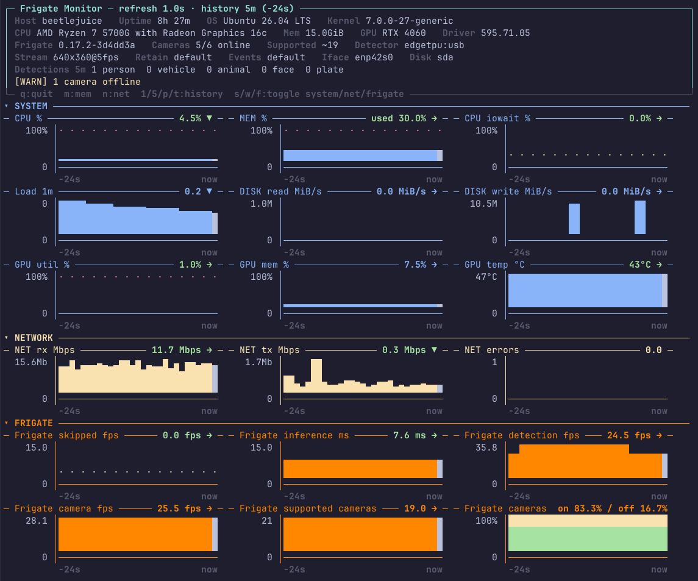Click the NET tx Mbps chart title
Viewport: 698px width, 581px height.
pos(269,350)
